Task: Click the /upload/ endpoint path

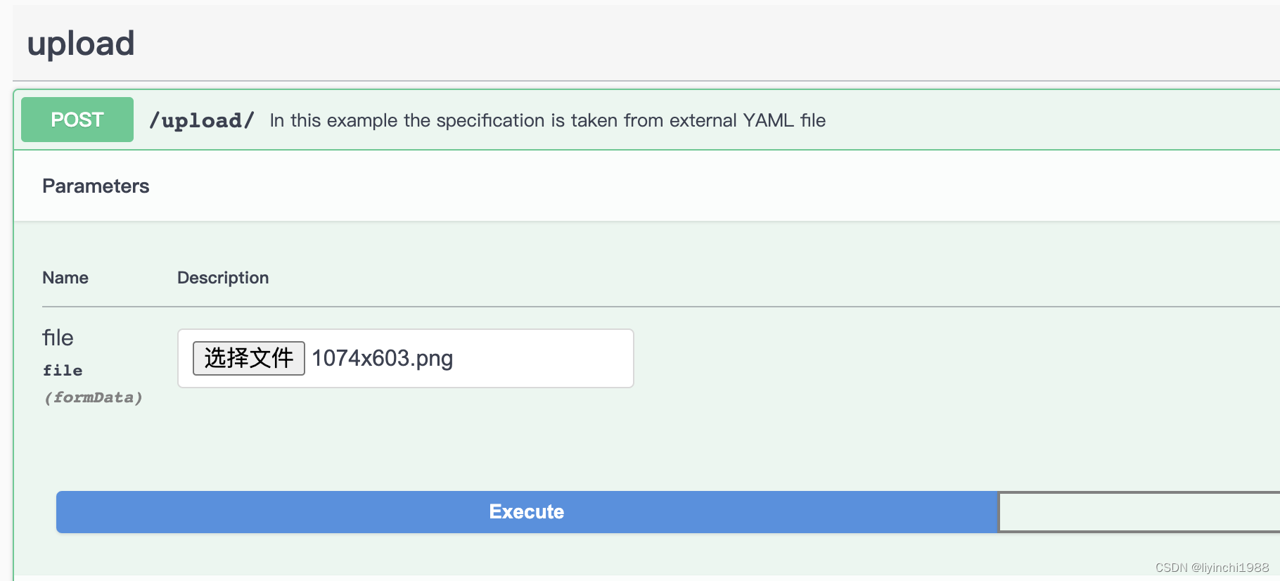Action: tap(202, 120)
